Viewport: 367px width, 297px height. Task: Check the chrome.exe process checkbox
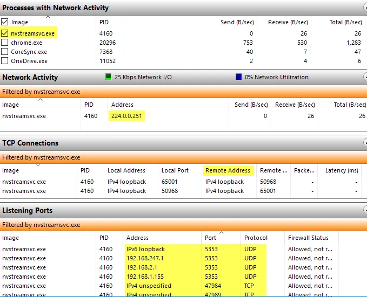[5, 43]
